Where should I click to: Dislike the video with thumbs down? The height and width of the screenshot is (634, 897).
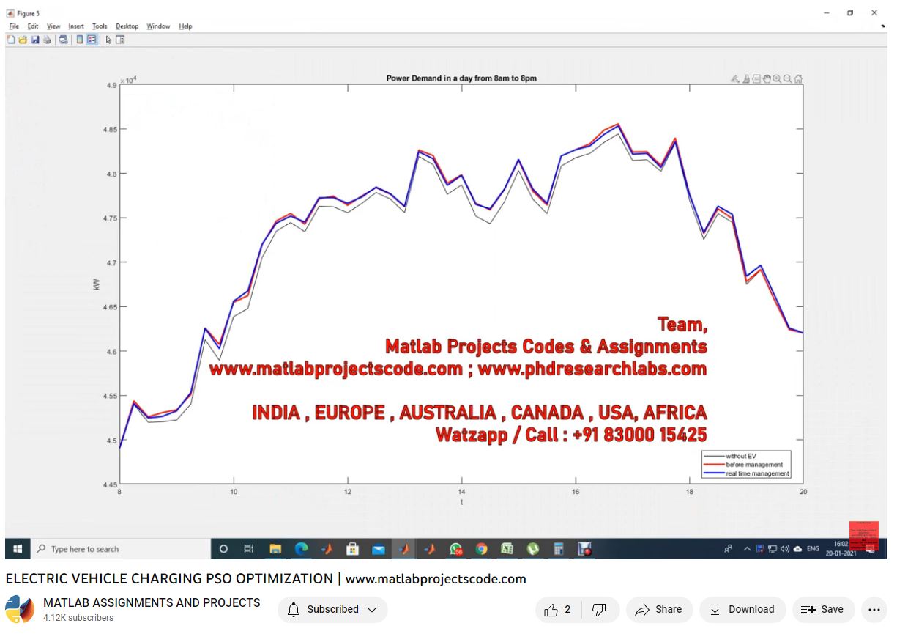(599, 609)
